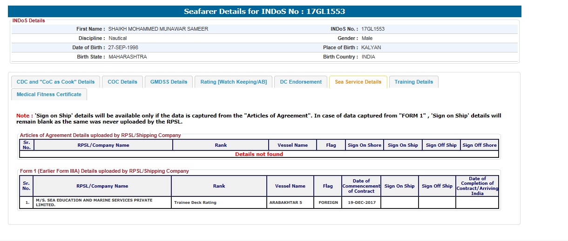Image resolution: width=568 pixels, height=241 pixels.
Task: Click the red Details not found message
Action: 259,154
